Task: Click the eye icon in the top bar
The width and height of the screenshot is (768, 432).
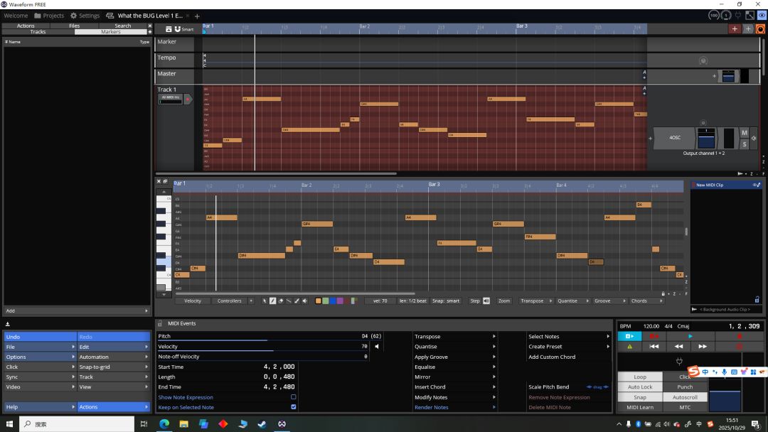Action: tap(762, 15)
